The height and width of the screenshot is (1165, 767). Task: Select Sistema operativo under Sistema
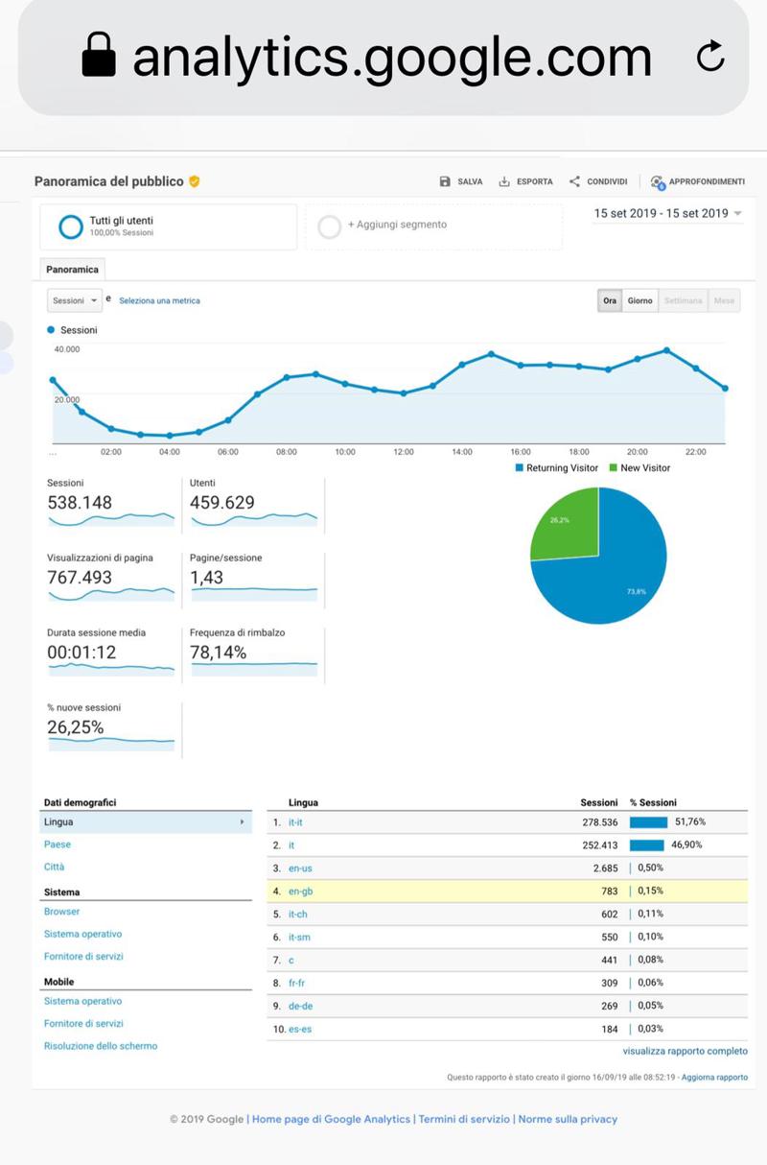tap(83, 934)
